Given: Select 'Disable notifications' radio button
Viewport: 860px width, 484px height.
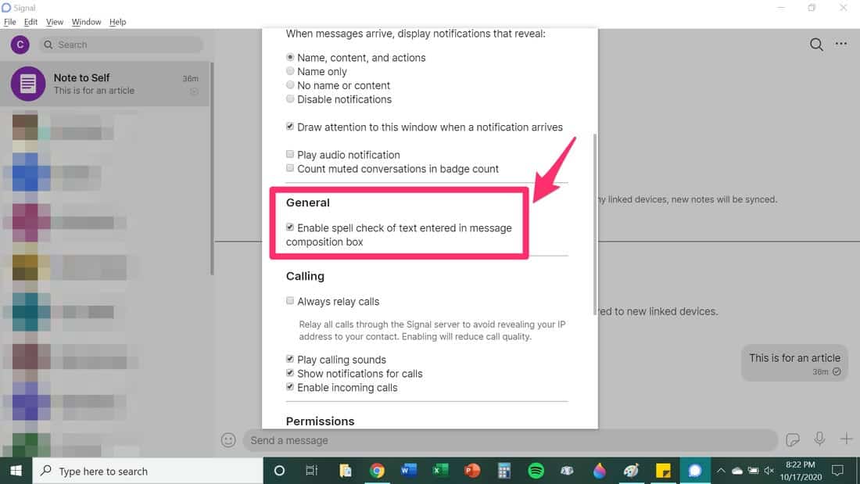Looking at the screenshot, I should [x=290, y=99].
